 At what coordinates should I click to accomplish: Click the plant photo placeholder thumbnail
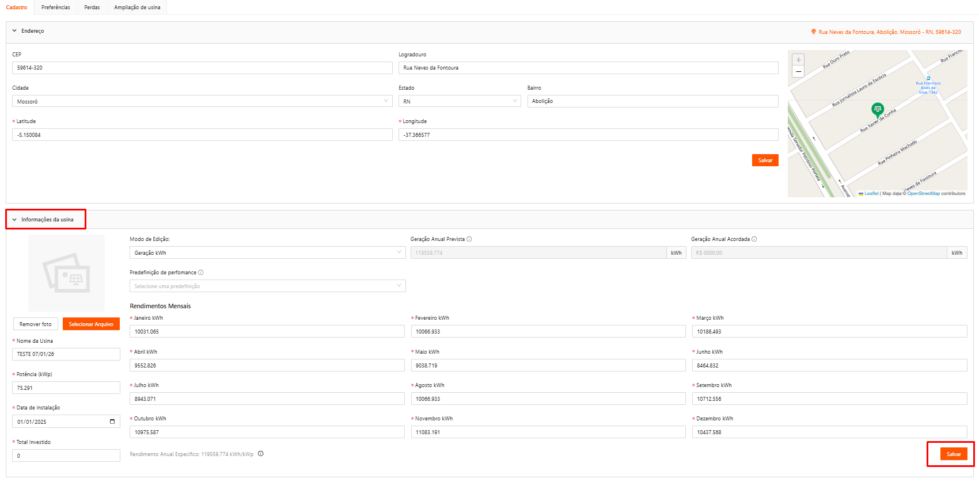[x=67, y=273]
